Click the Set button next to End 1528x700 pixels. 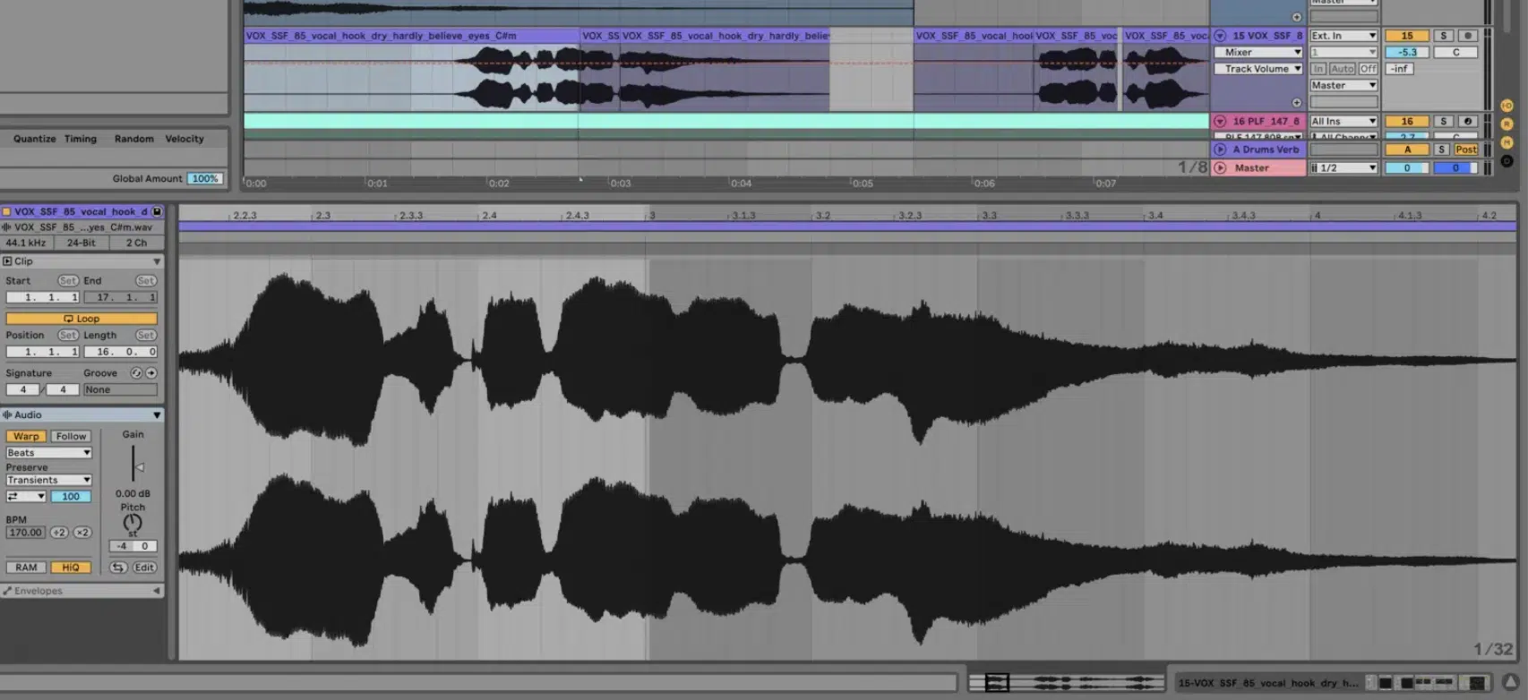click(x=146, y=281)
